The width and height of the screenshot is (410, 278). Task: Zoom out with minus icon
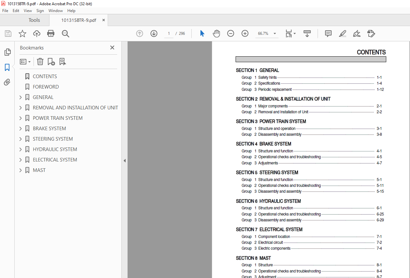tap(231, 34)
